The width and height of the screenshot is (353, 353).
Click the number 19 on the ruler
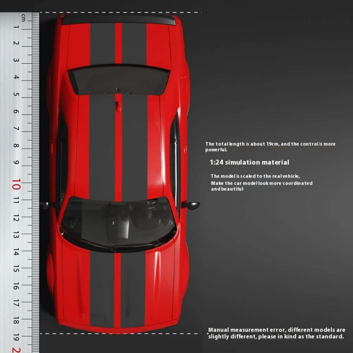tap(16, 337)
